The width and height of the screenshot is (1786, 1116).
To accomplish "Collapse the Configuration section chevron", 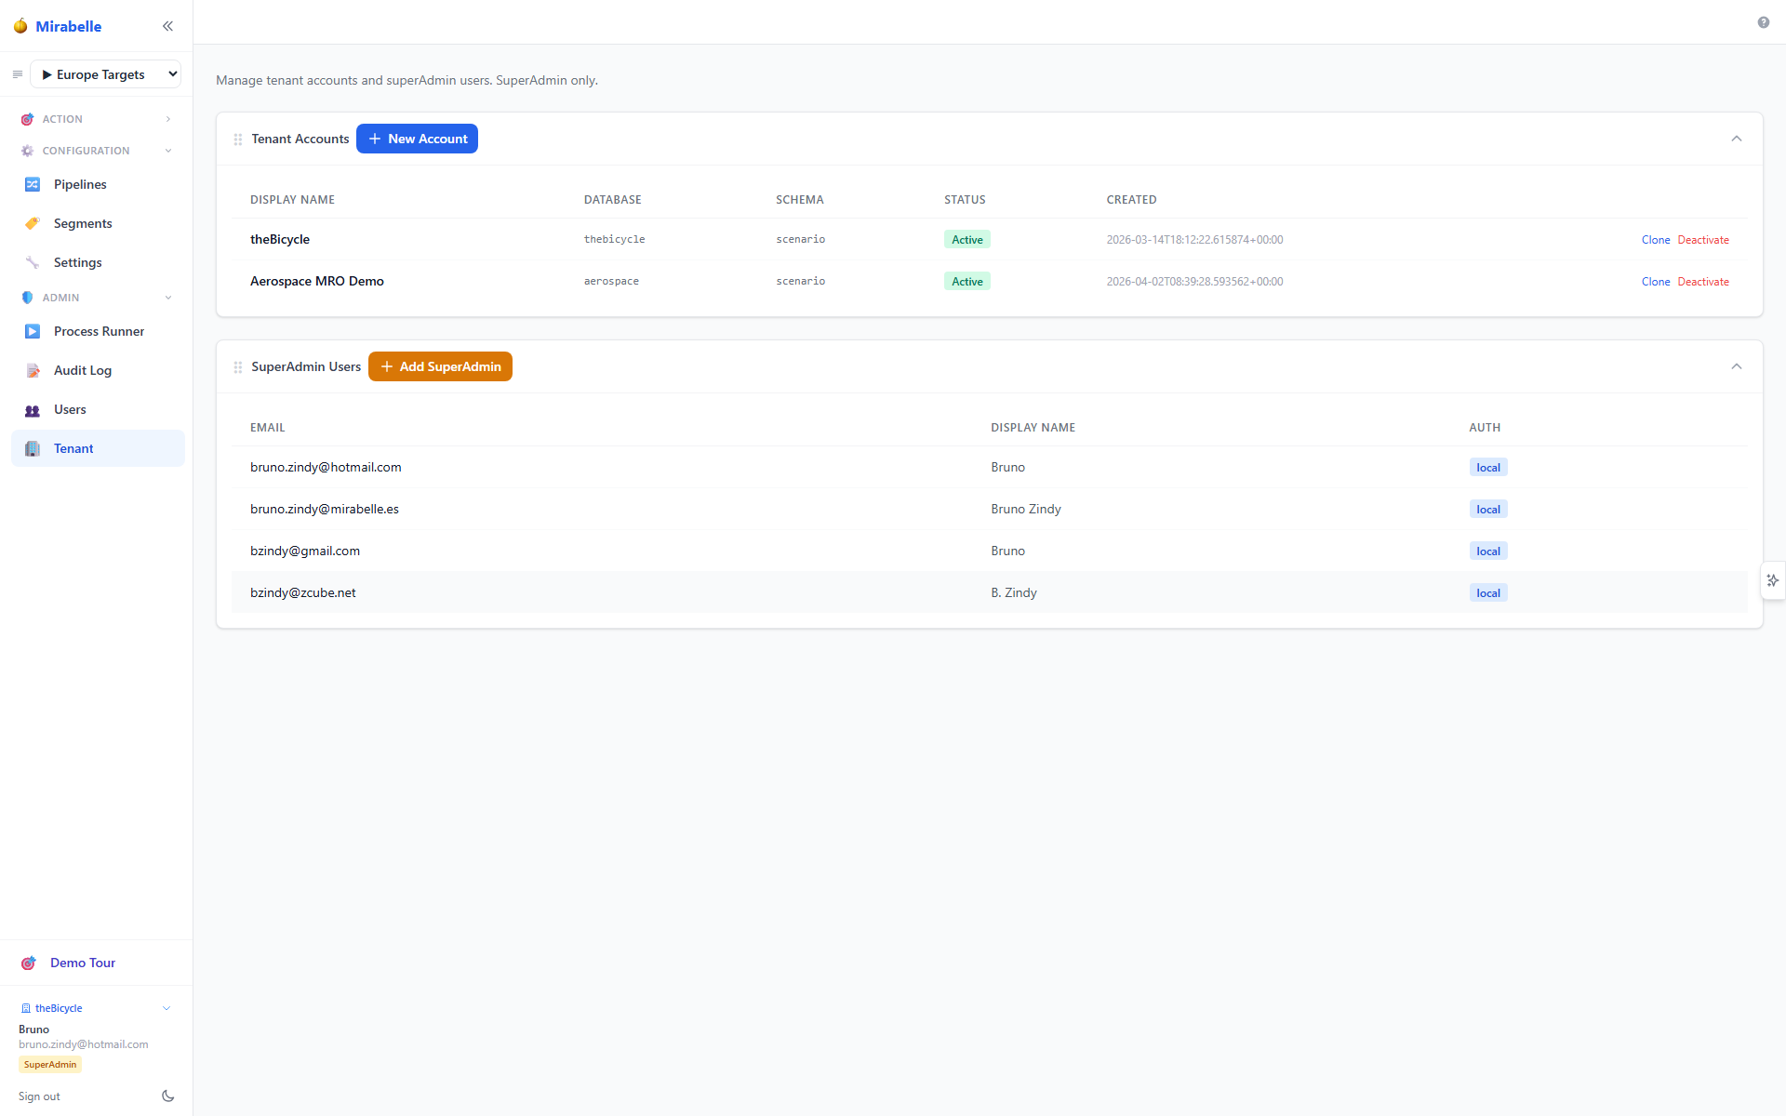I will 168,151.
